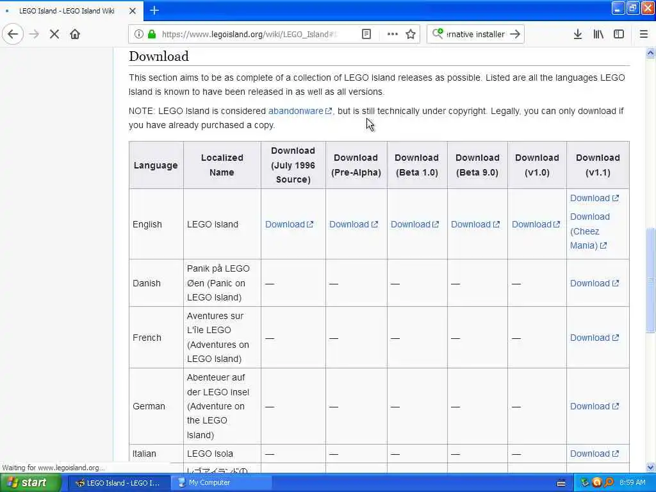
Task: Click the Italian language cell
Action: pos(156,454)
